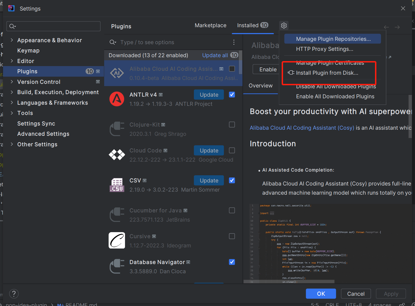
Task: Click the marker icon beside Cucumber for Java
Action: 185,210
